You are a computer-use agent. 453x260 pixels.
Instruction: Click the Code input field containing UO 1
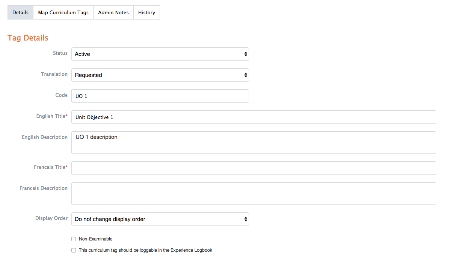(160, 96)
